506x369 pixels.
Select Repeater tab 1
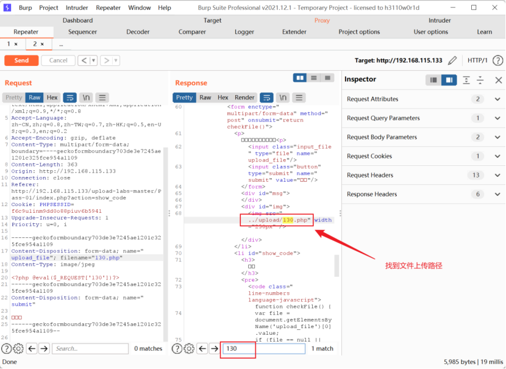pos(9,44)
